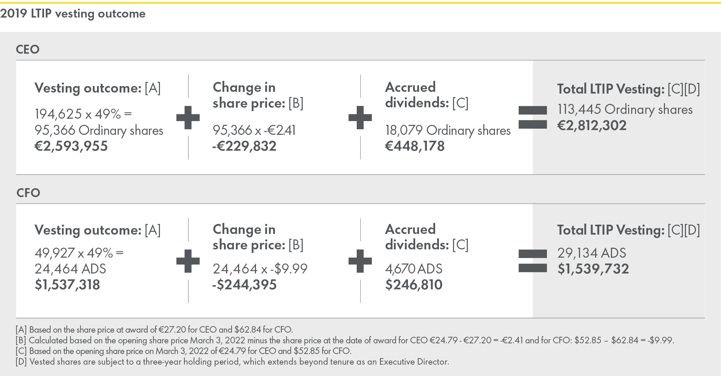The width and height of the screenshot is (721, 376).
Task: Click the plus sign after CFO vesting outcome
Action: point(188,261)
